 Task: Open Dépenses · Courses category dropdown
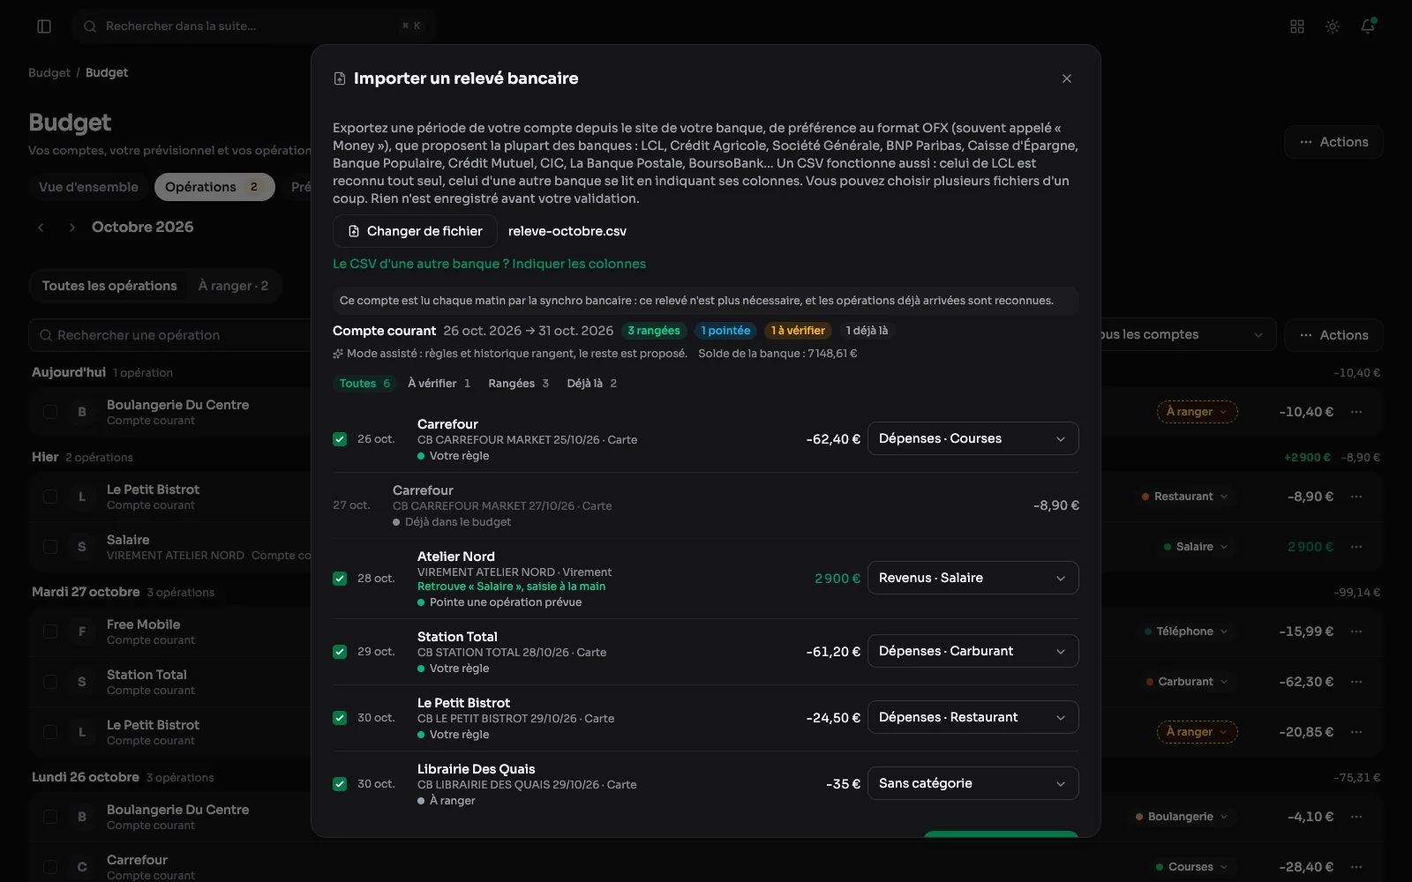click(x=973, y=438)
